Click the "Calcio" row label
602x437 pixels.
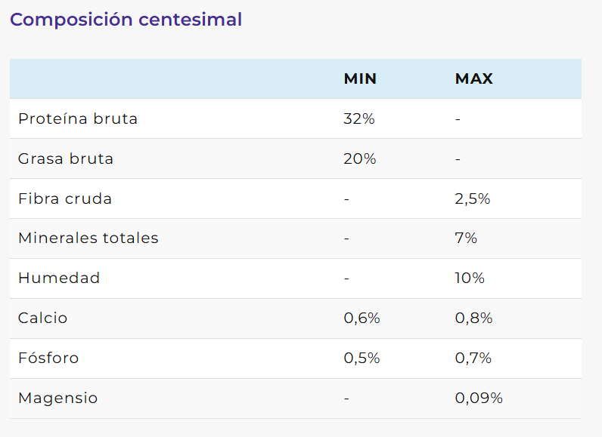click(42, 318)
